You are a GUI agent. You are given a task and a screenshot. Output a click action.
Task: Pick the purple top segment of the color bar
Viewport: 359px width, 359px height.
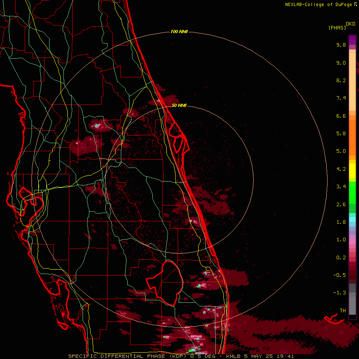[x=352, y=40]
